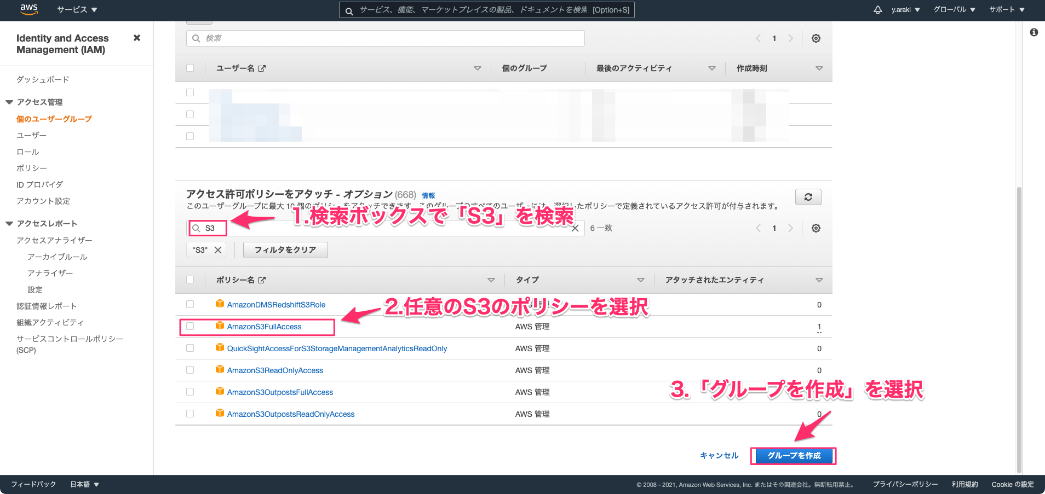Open プライバシーポリシー footer link
The height and width of the screenshot is (494, 1045).
tap(905, 484)
